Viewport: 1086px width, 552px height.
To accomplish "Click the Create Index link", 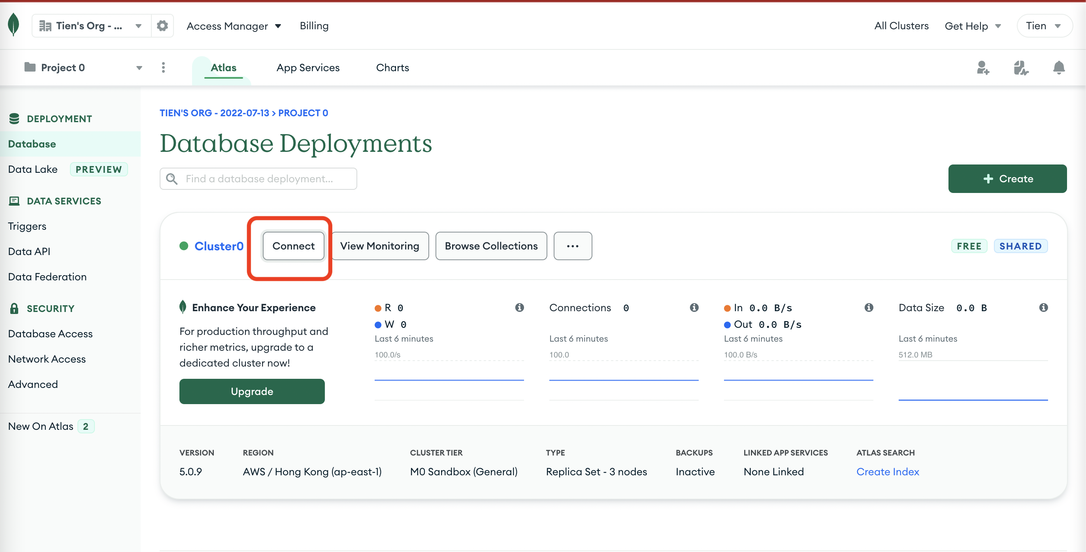I will (x=888, y=471).
